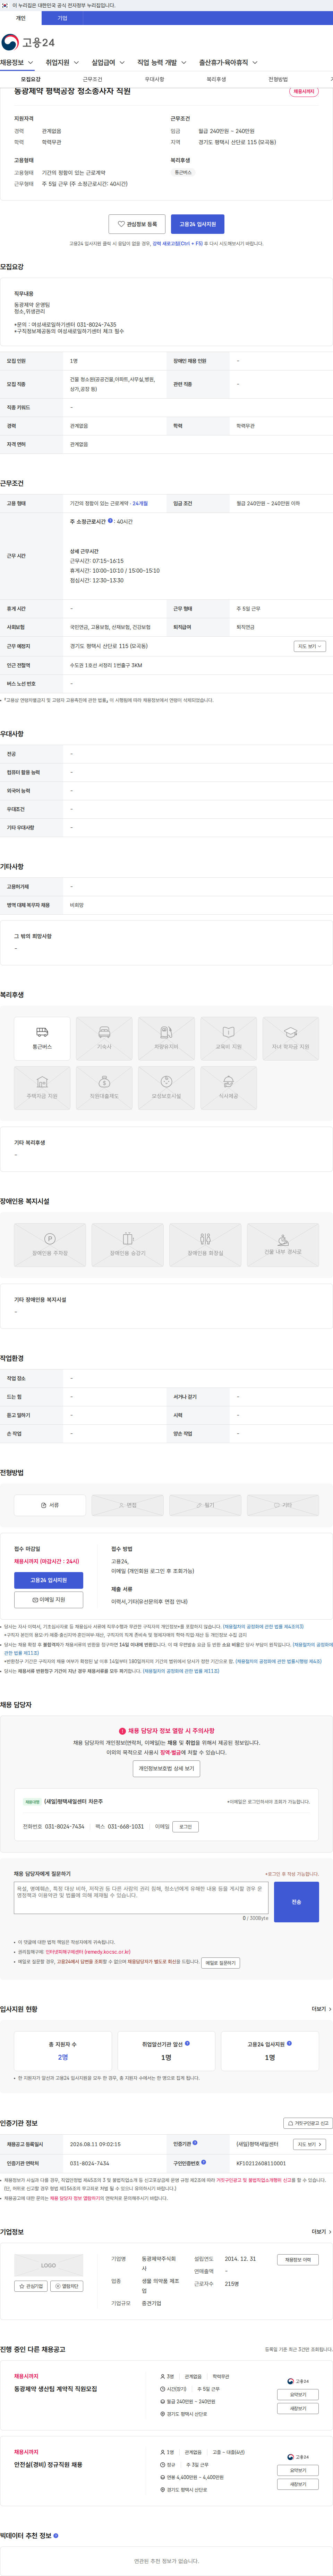Show info tooltip for 취업알선기관 알선
Image resolution: width=333 pixels, height=2576 pixels.
tap(187, 2043)
